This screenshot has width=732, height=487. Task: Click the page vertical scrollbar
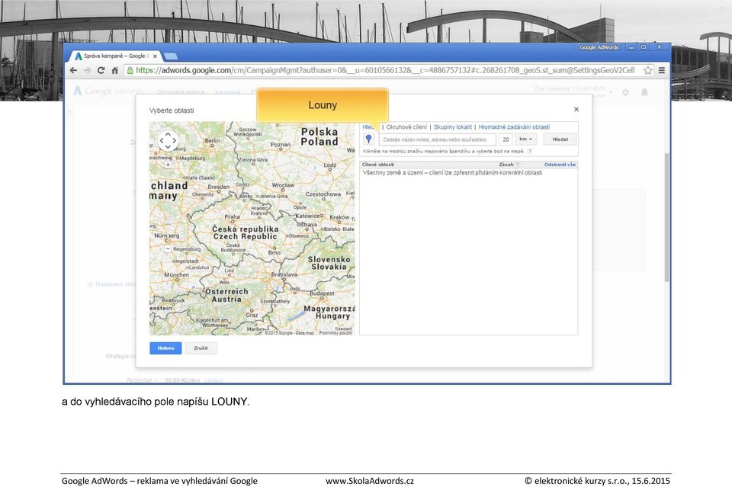pyautogui.click(x=666, y=217)
